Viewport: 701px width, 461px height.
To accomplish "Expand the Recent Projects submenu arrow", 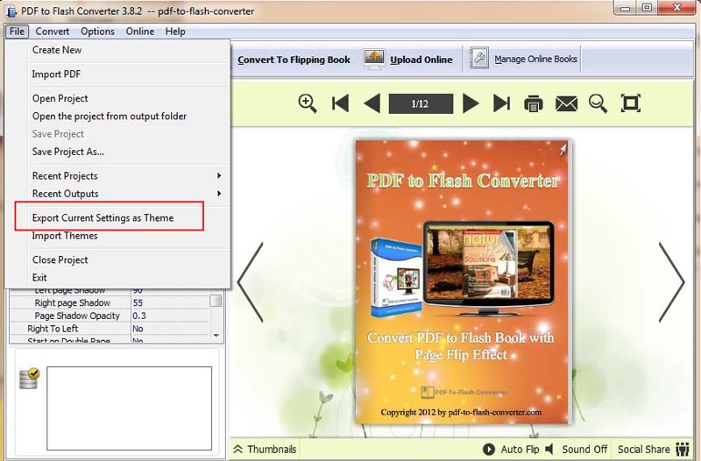I will click(x=219, y=176).
